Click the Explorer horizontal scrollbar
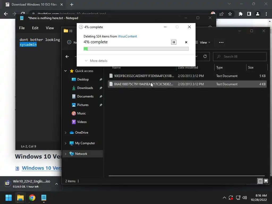The width and height of the screenshot is (272, 204). 187,176
